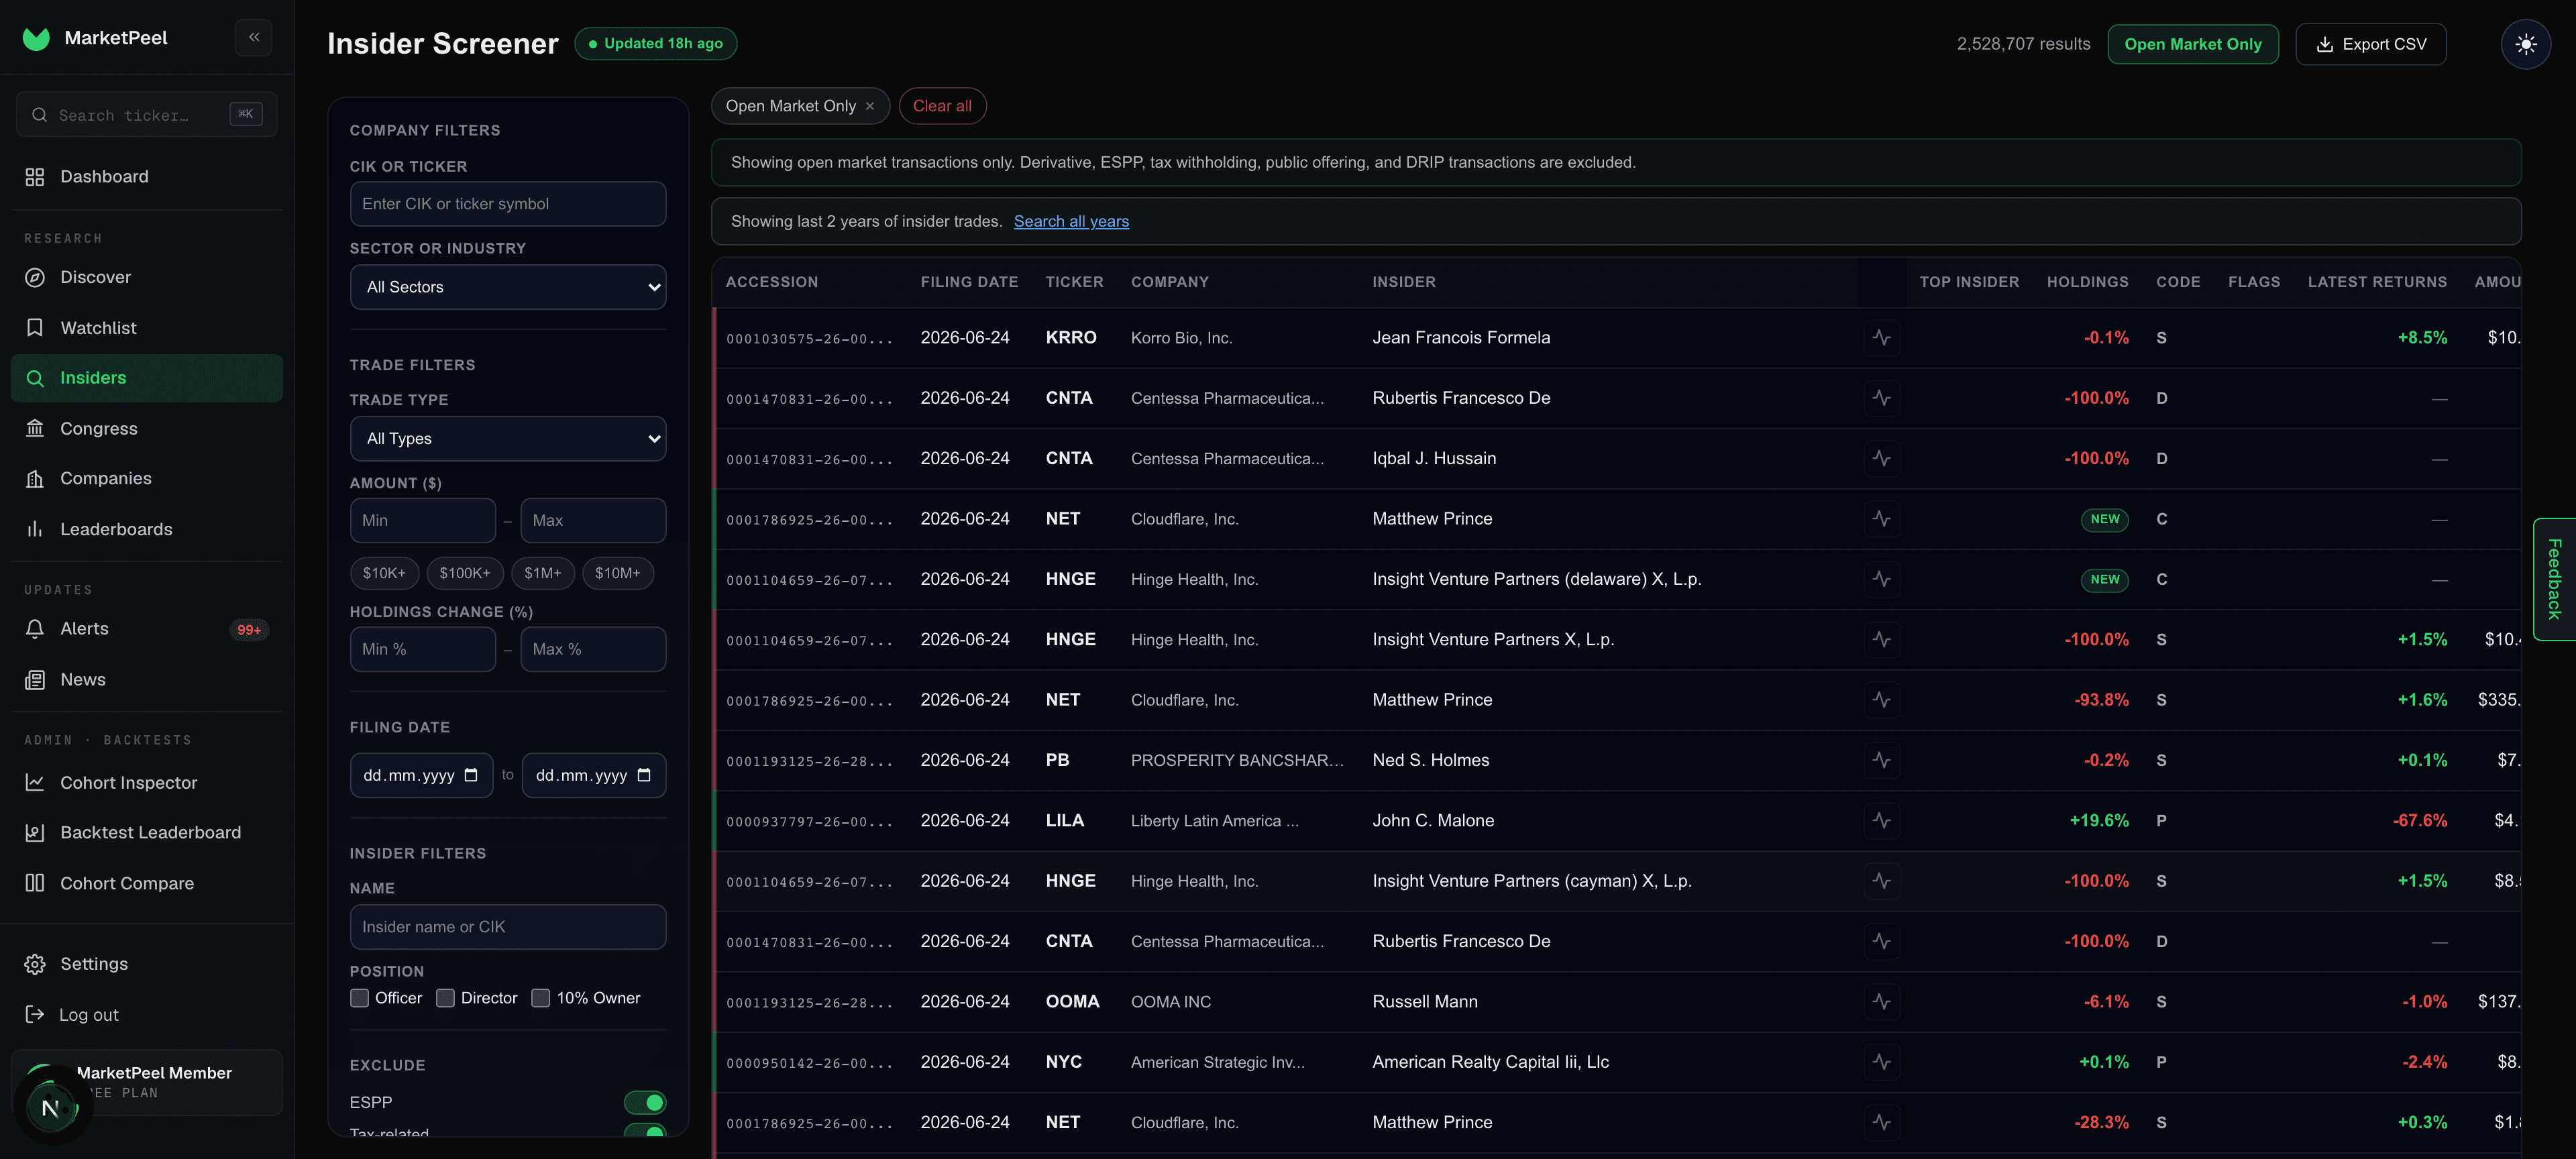Open activity chart for American Realty Capital
2576x1159 pixels.
click(x=1881, y=1062)
